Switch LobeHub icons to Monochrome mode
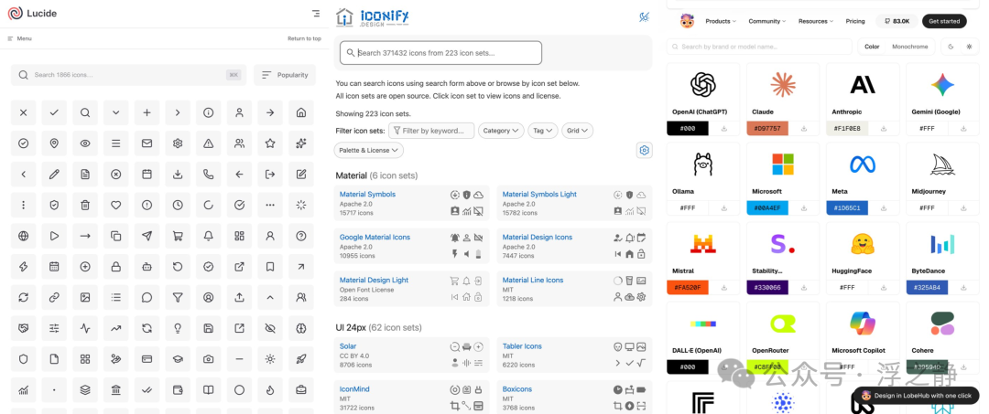989x414 pixels. tap(909, 47)
